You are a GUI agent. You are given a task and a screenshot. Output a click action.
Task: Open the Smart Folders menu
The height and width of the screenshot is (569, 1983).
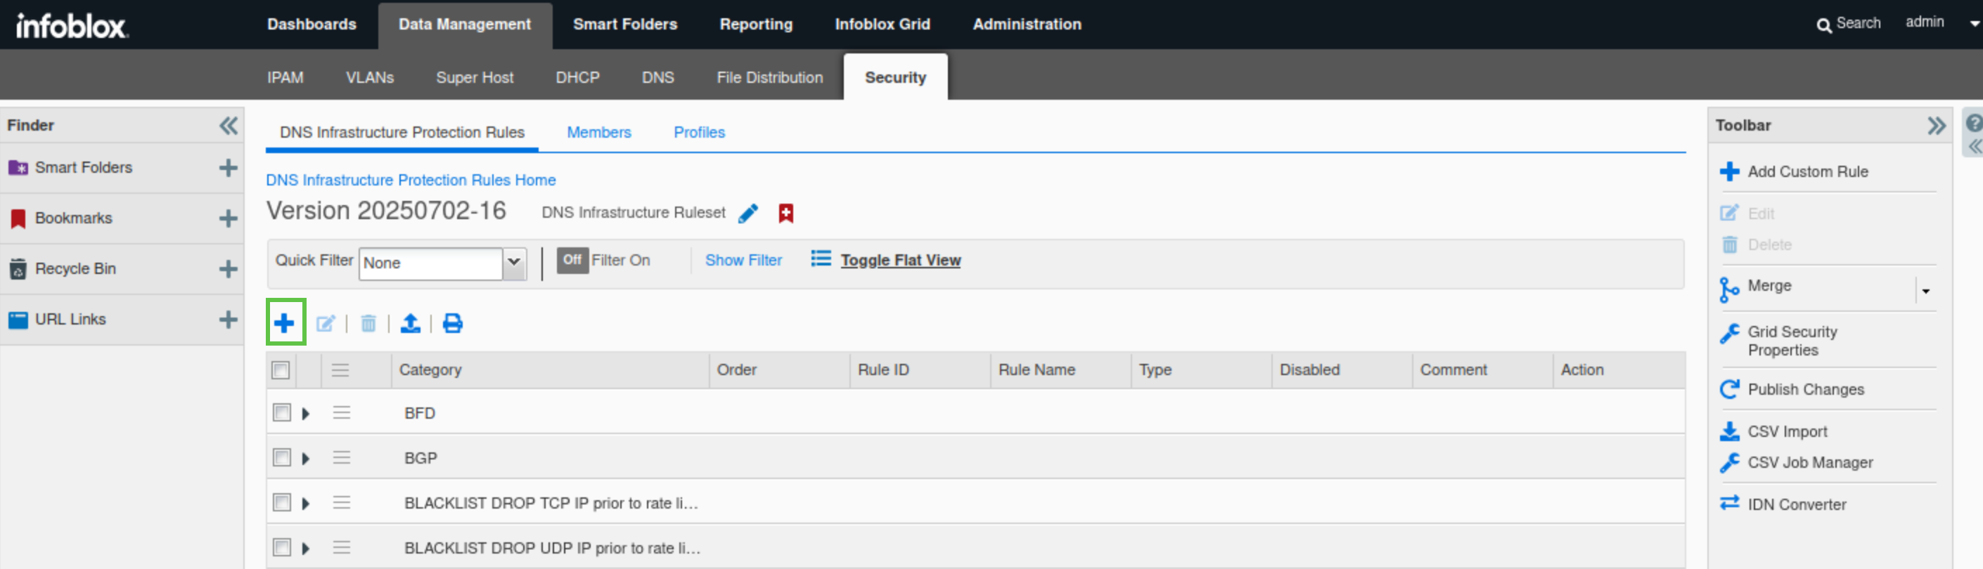(x=625, y=25)
